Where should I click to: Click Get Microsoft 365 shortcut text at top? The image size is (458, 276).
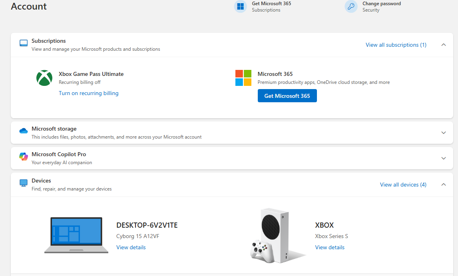(x=271, y=4)
